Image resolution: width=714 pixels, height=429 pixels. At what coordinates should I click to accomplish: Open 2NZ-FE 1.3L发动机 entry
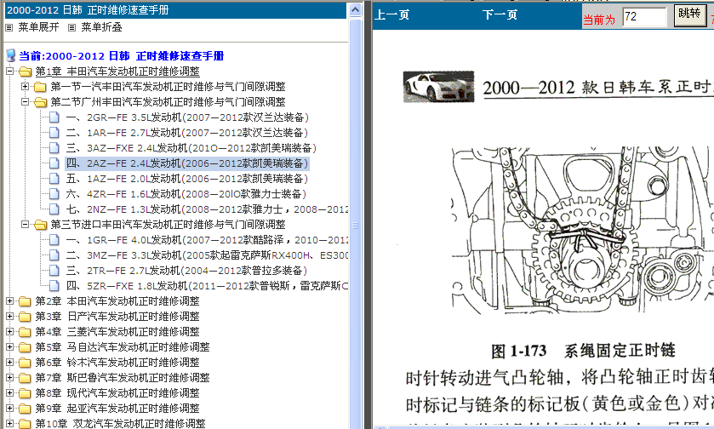click(x=207, y=209)
